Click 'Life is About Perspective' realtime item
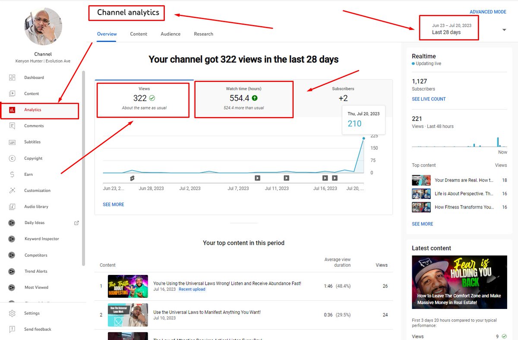518x340 pixels. tap(460, 193)
